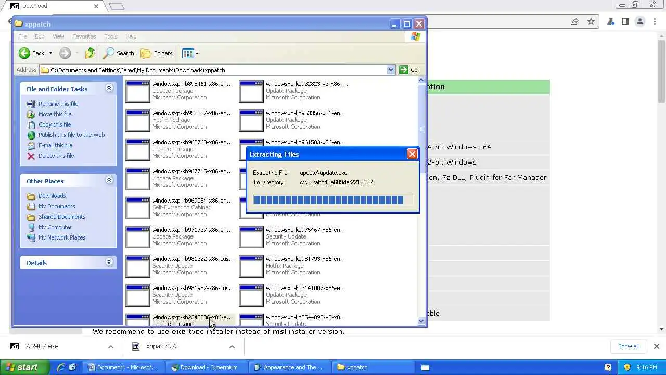Select windowsxp-kb975467-x86 file icon
Image resolution: width=666 pixels, height=375 pixels.
point(251,237)
